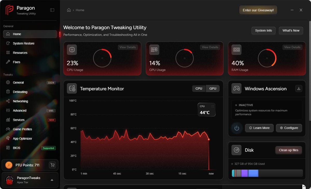Screen dimensions: 311x189
Task: Click the Disk drive icon
Action: (x=236, y=150)
